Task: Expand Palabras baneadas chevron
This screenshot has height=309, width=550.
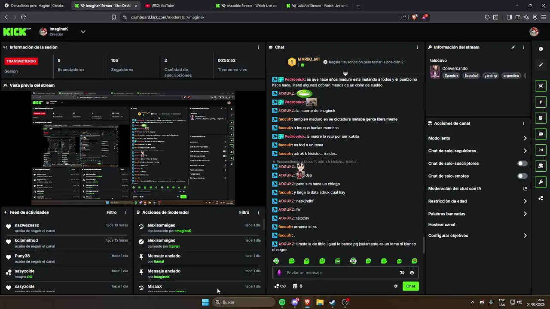Action: click(x=525, y=214)
